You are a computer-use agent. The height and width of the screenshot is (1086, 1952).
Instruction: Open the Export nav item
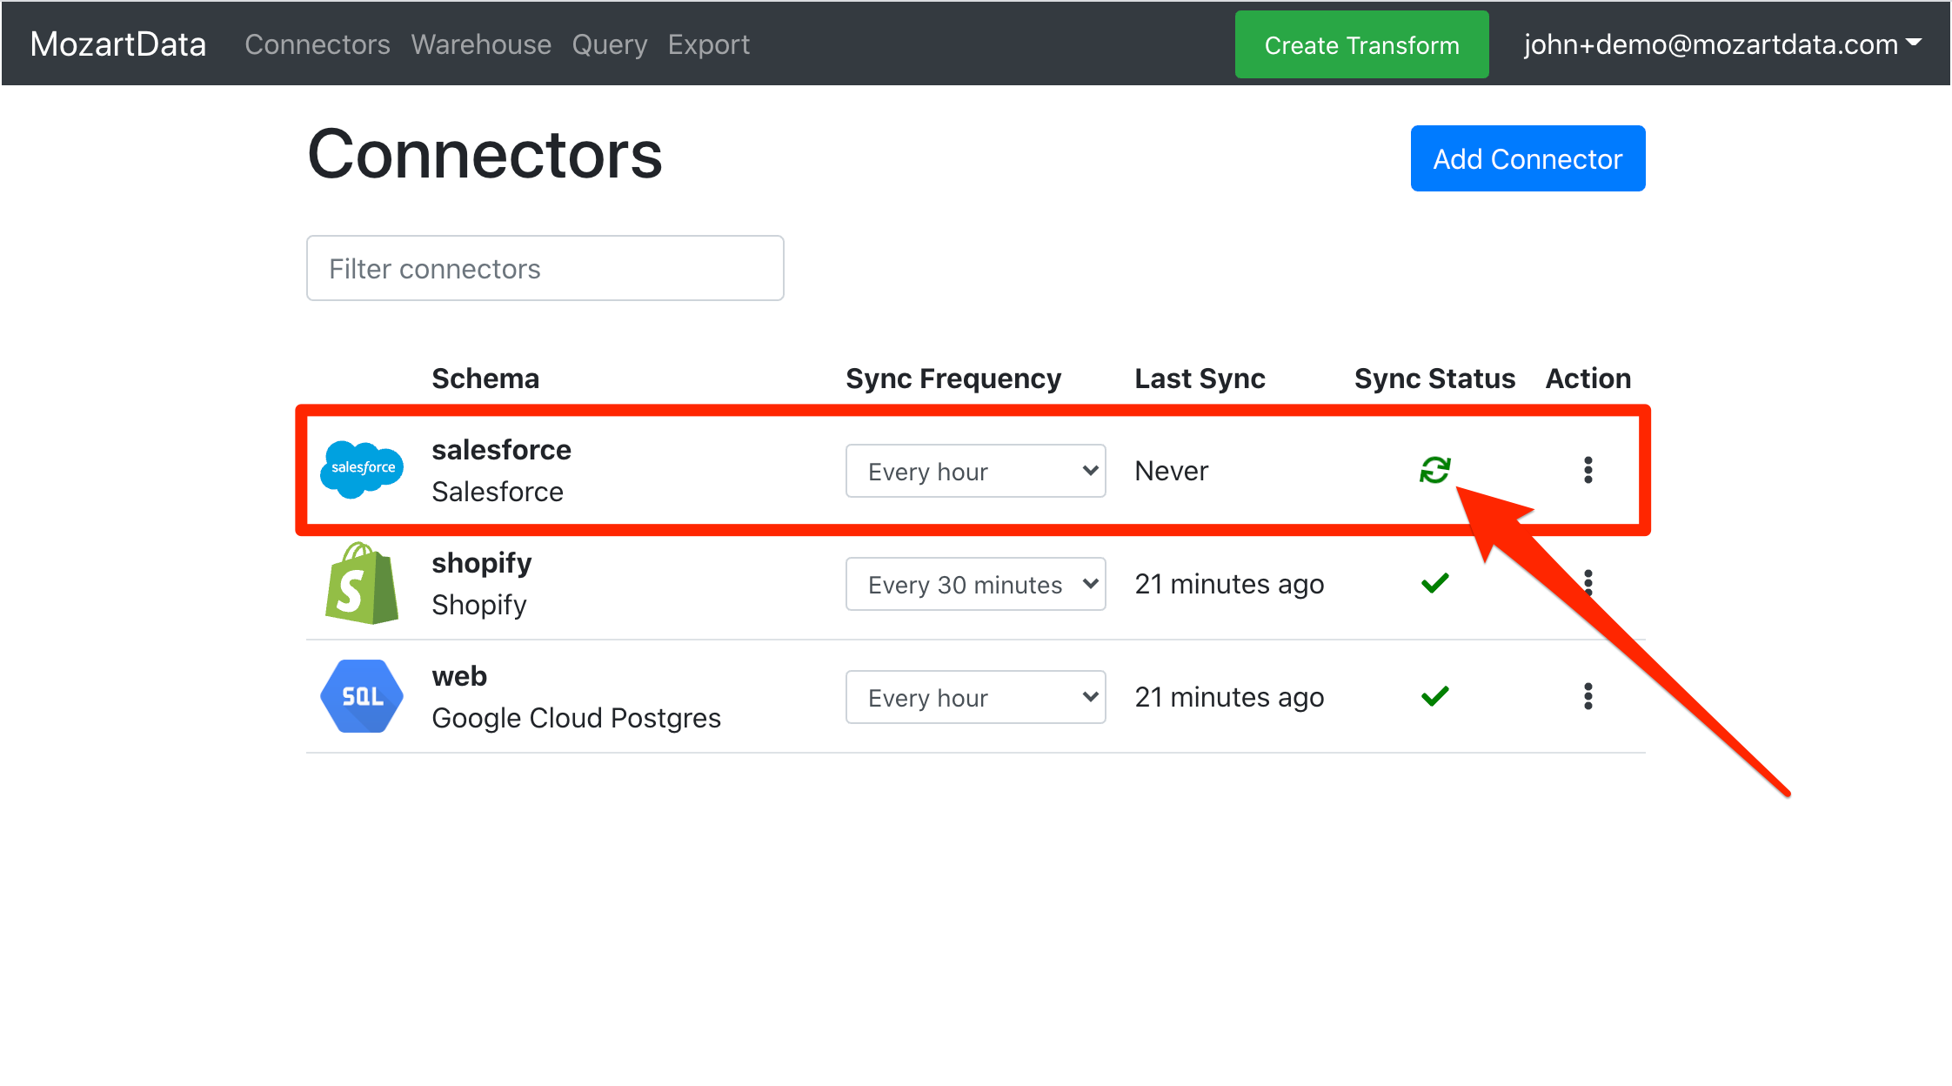pos(708,44)
